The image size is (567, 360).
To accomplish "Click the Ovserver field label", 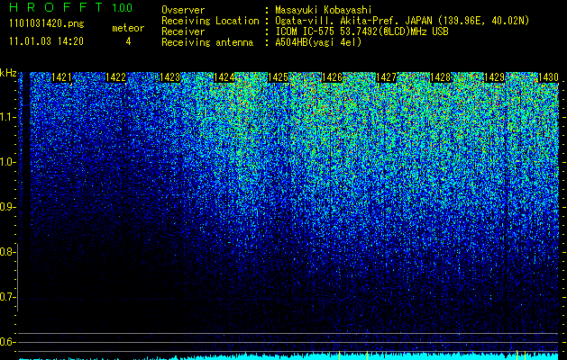I will [183, 10].
